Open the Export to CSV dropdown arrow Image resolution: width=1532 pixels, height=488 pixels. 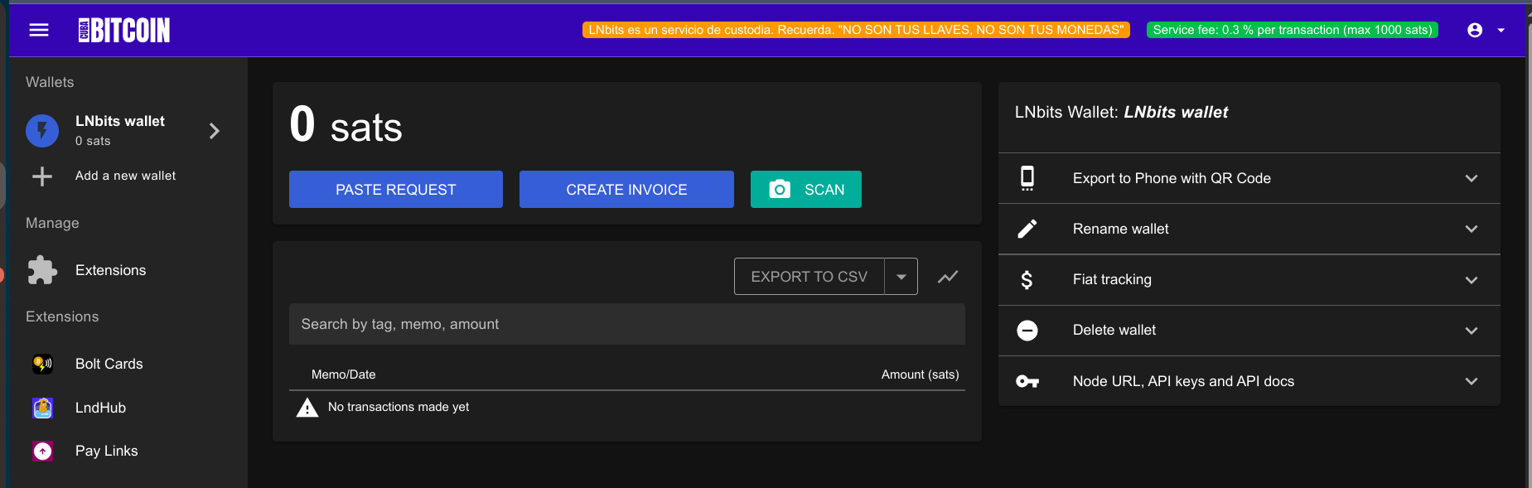pos(901,277)
